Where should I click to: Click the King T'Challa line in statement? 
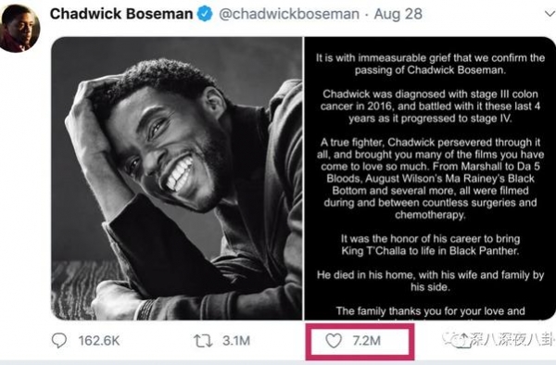point(430,251)
